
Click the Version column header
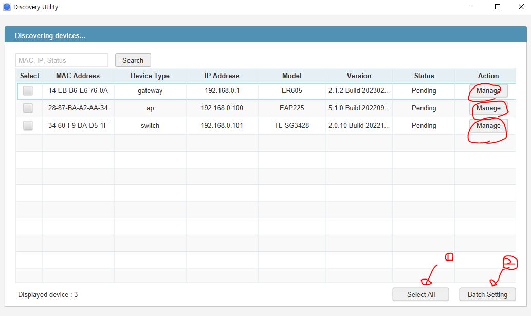(359, 76)
